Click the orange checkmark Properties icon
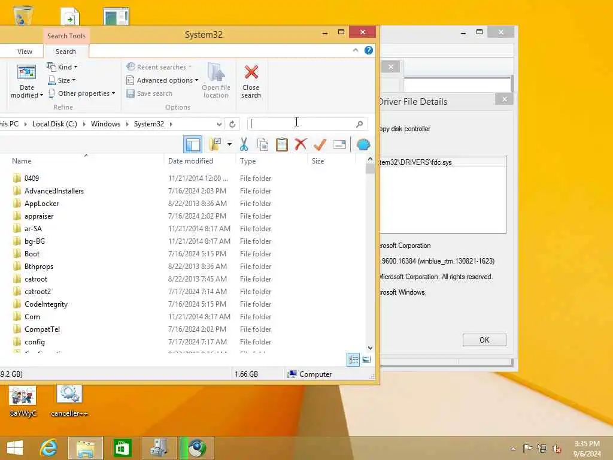 tap(320, 144)
